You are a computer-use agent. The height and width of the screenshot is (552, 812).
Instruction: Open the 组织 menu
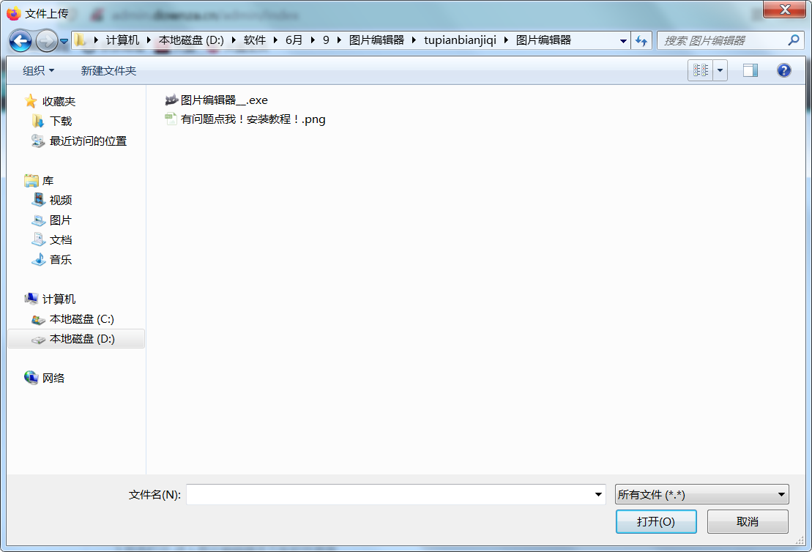tap(38, 70)
